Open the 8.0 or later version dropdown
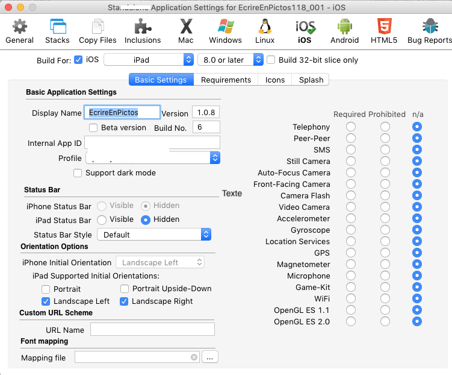Image resolution: width=452 pixels, height=375 pixels. [x=231, y=60]
